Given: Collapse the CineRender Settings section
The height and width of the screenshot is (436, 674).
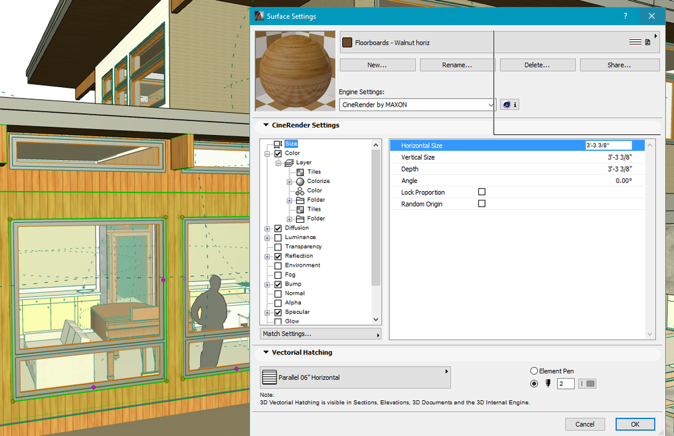Looking at the screenshot, I should 266,125.
